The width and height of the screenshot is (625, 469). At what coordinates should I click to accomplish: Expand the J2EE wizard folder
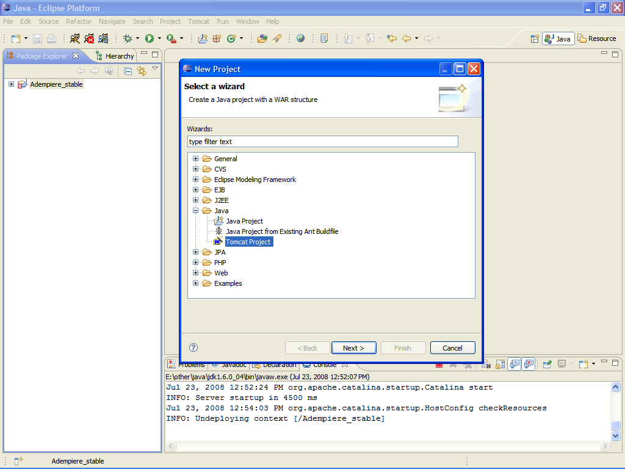pos(196,200)
